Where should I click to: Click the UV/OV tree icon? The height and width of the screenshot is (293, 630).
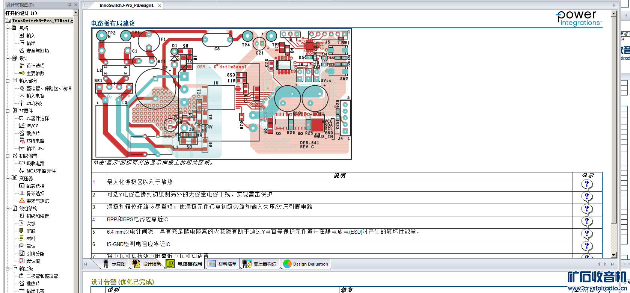pos(22,125)
